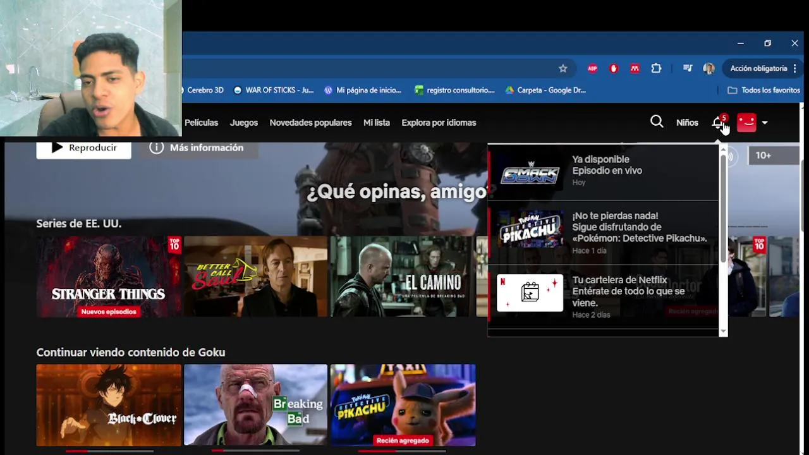Open Mi página de inicio bookmark
The image size is (809, 455).
pyautogui.click(x=363, y=90)
